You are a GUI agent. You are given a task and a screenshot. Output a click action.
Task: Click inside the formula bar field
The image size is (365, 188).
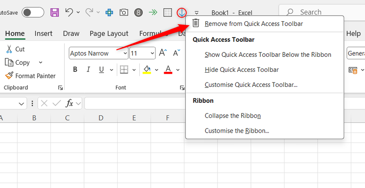pos(135,103)
